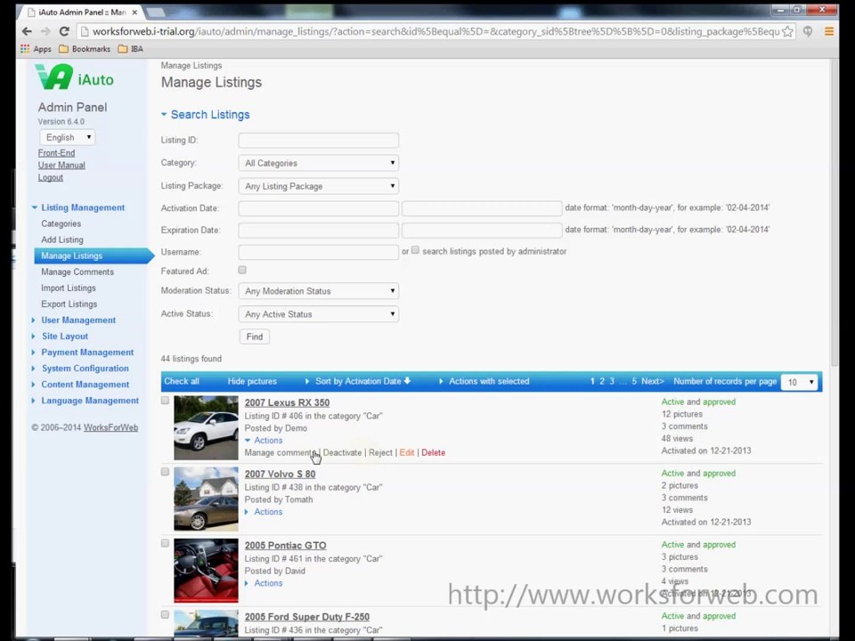
Task: Tick the checkbox for 2007 Volvo S 80
Action: (166, 472)
